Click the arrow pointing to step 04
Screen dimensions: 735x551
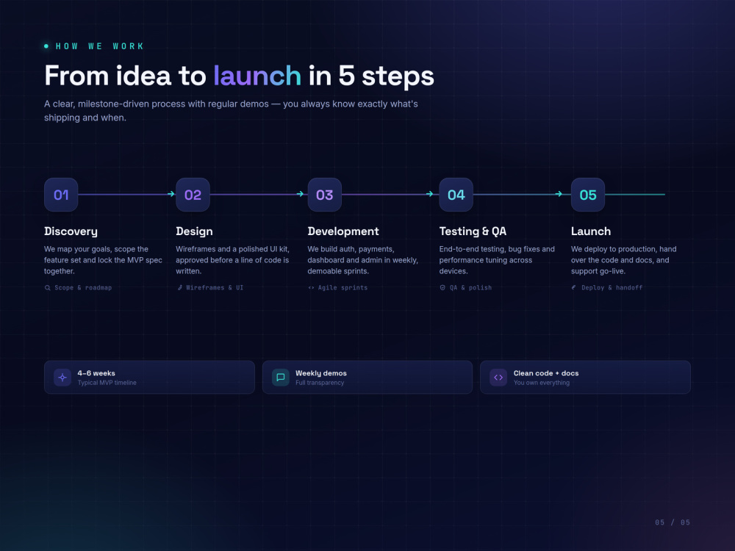(x=429, y=194)
